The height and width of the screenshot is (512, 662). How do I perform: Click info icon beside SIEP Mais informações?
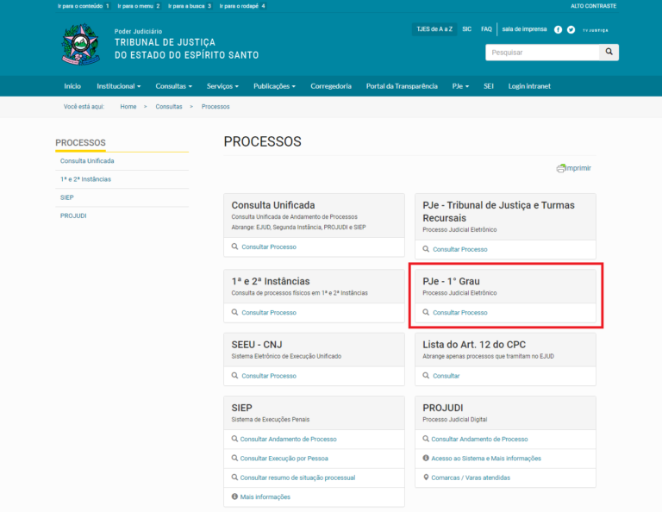pos(234,496)
